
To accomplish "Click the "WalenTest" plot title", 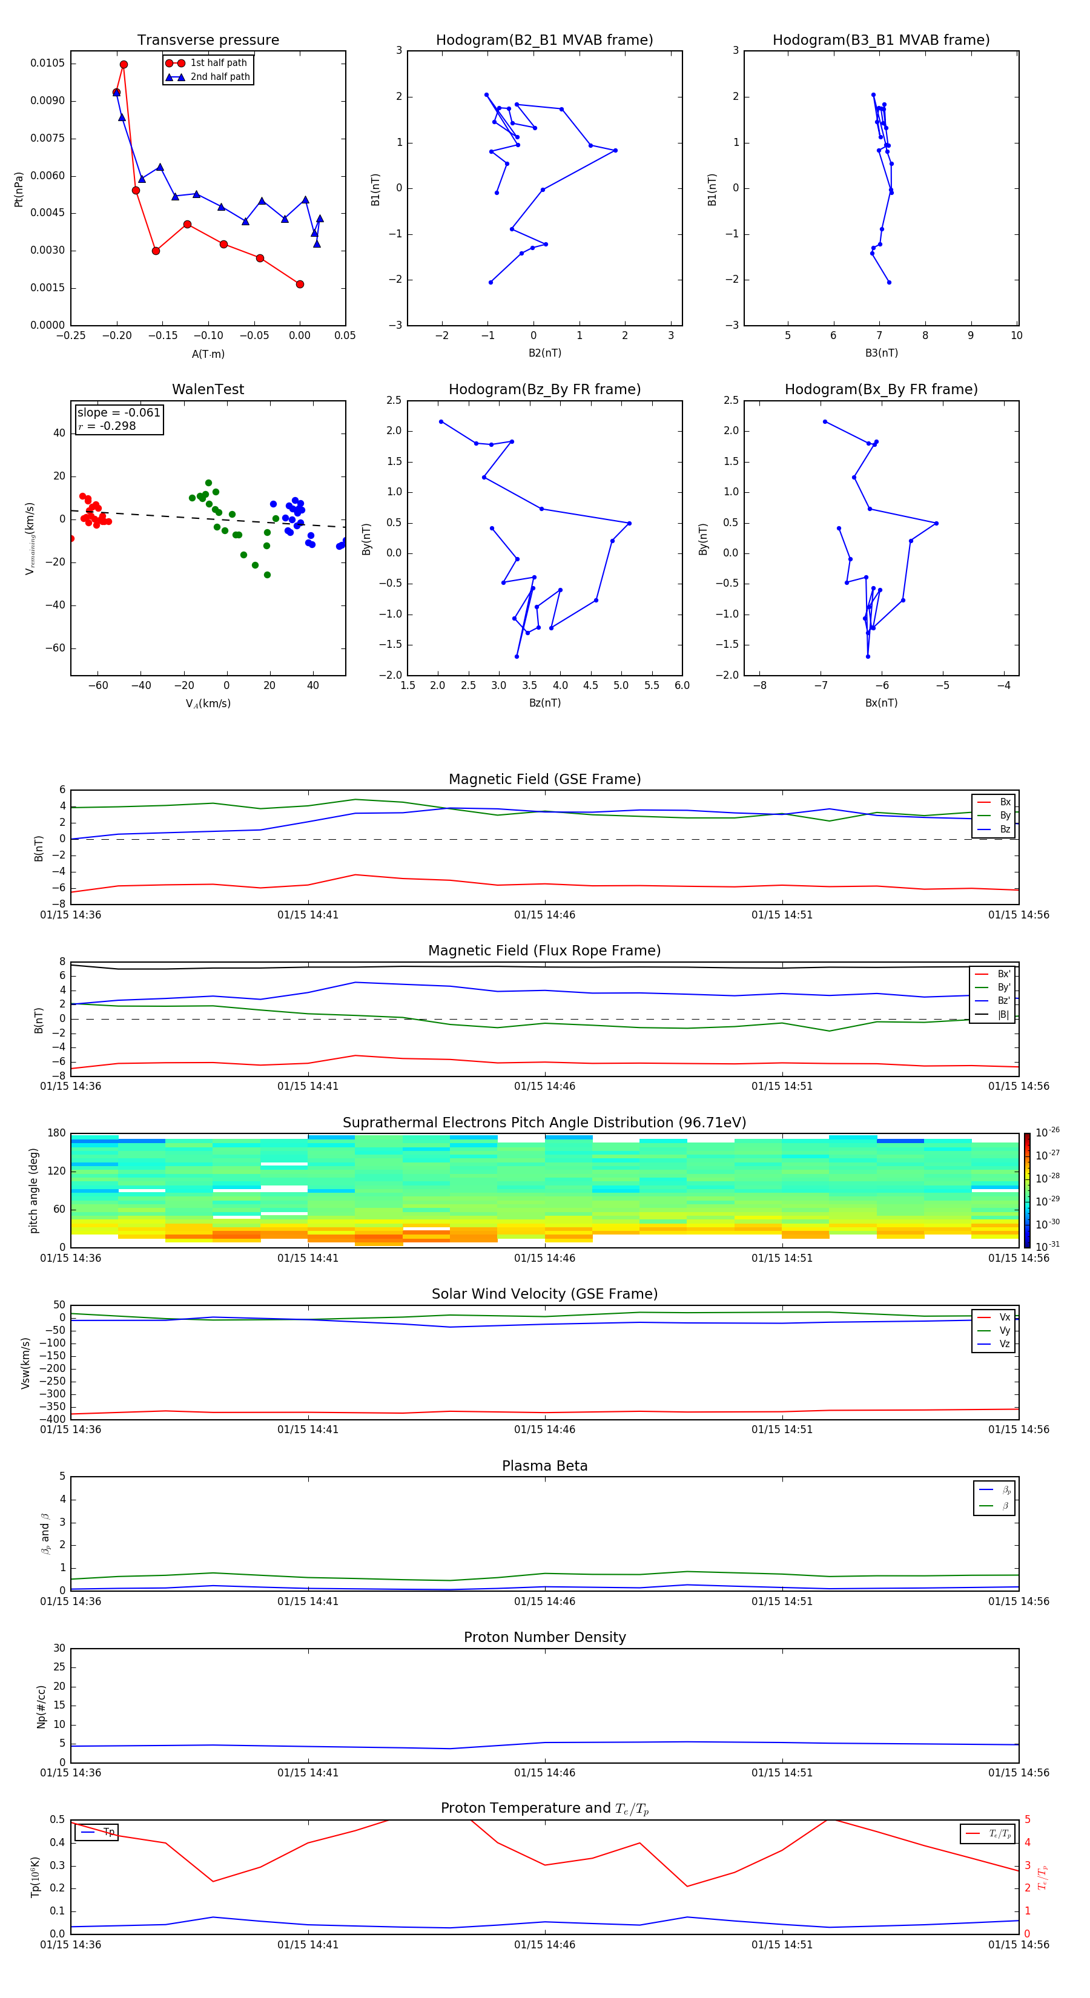I will coord(208,389).
